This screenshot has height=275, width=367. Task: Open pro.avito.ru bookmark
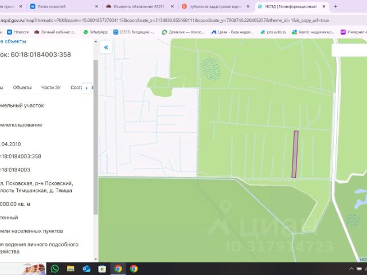click(274, 32)
